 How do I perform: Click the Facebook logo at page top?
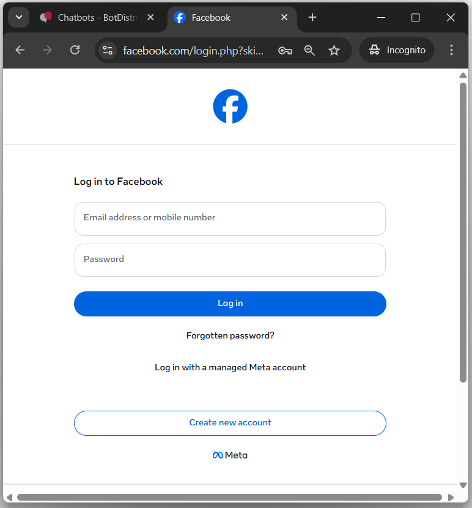(230, 106)
